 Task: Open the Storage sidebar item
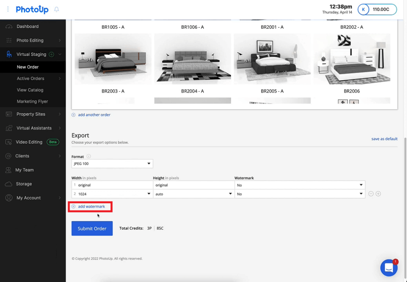point(24,184)
